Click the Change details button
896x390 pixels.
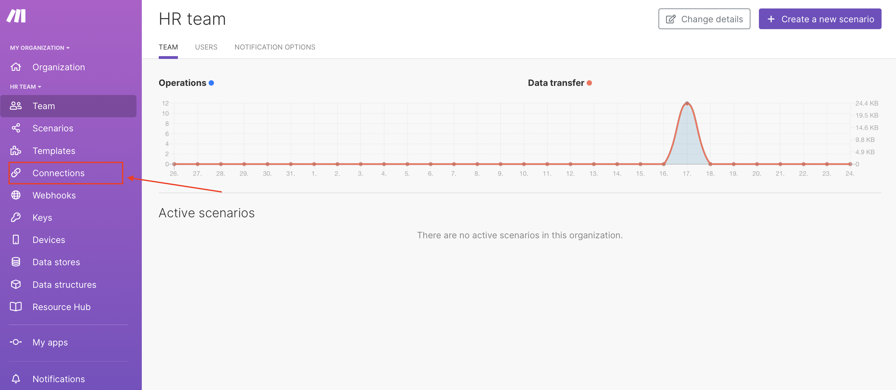tap(704, 19)
